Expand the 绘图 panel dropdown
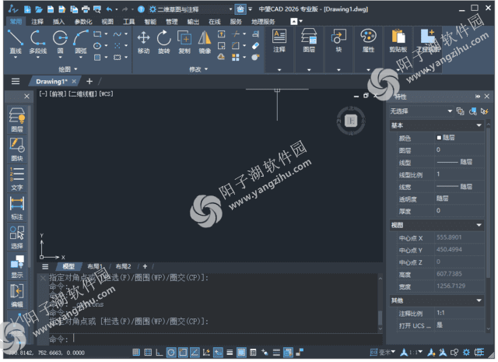 (68, 69)
